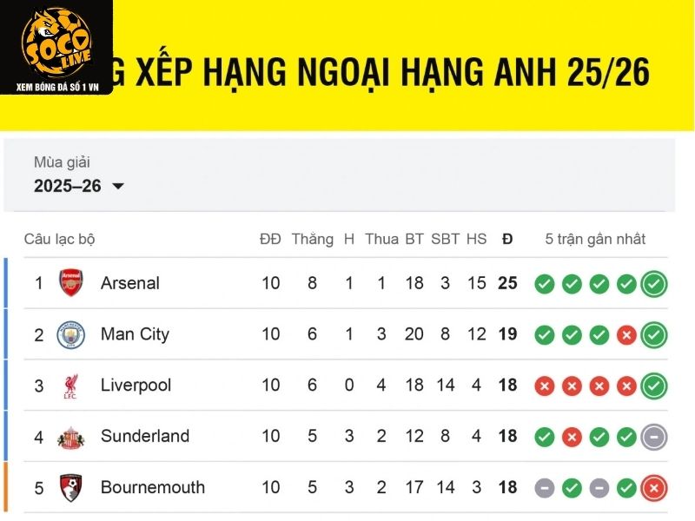Viewport: 695px width, 521px height.
Task: Click the dropdown arrow beside 2025–26
Action: click(x=118, y=187)
